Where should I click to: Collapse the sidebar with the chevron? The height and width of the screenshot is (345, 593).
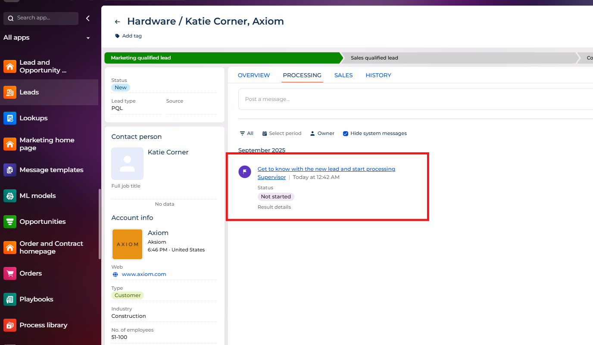(88, 18)
